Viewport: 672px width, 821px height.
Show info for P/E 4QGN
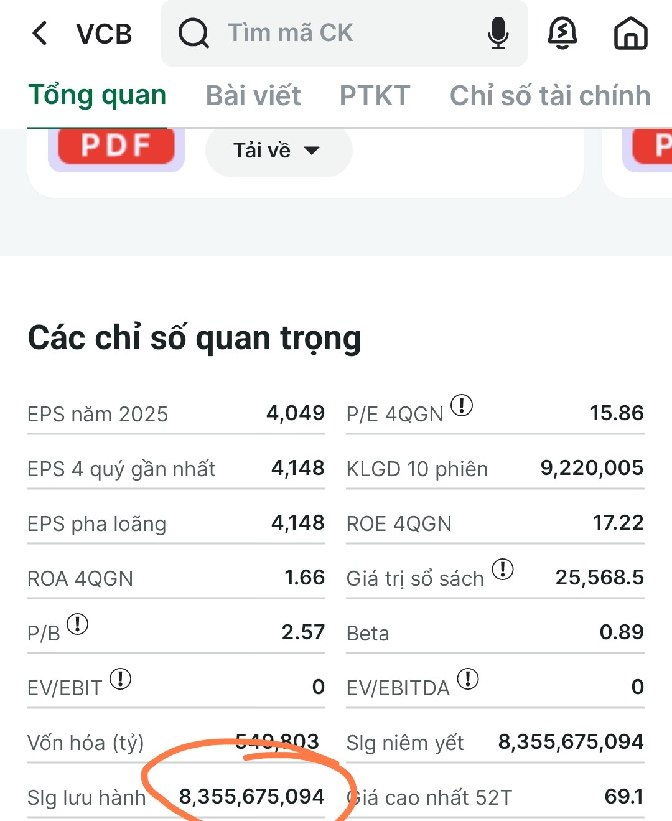(x=462, y=406)
